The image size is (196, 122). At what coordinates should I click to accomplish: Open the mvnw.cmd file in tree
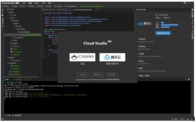(x=16, y=52)
